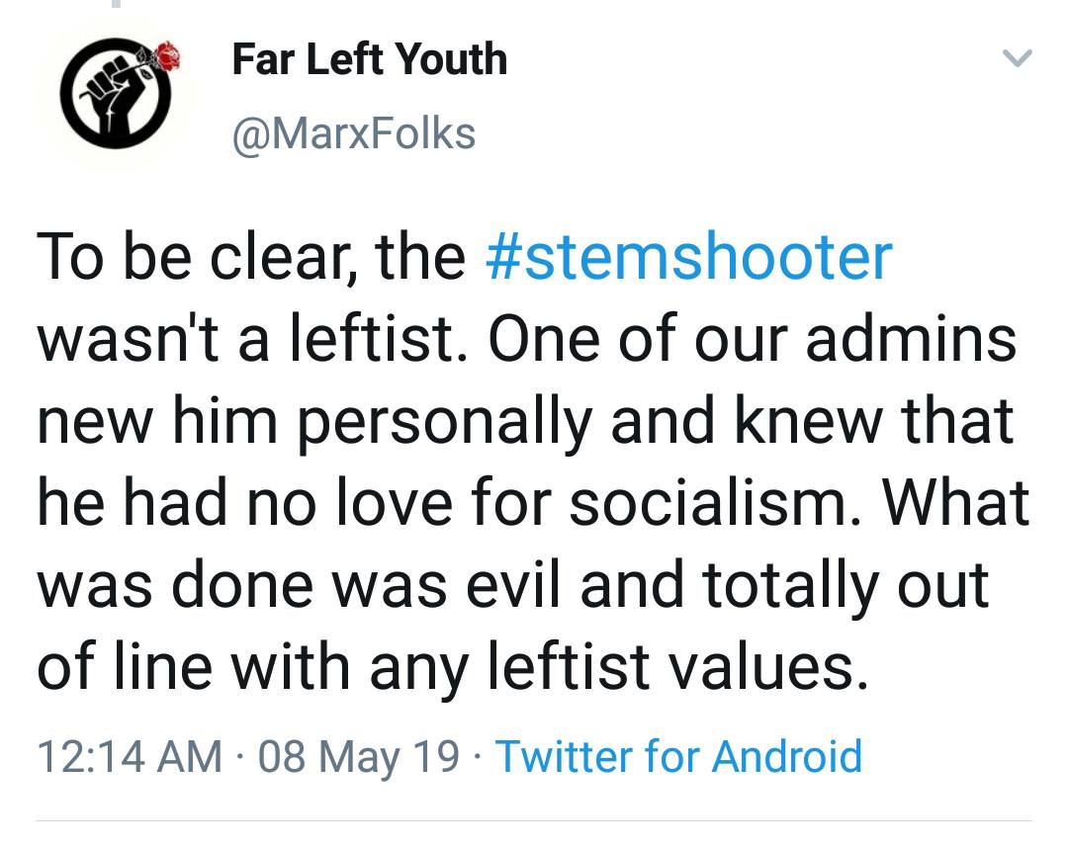Select the 08 May 19 date

[x=359, y=757]
